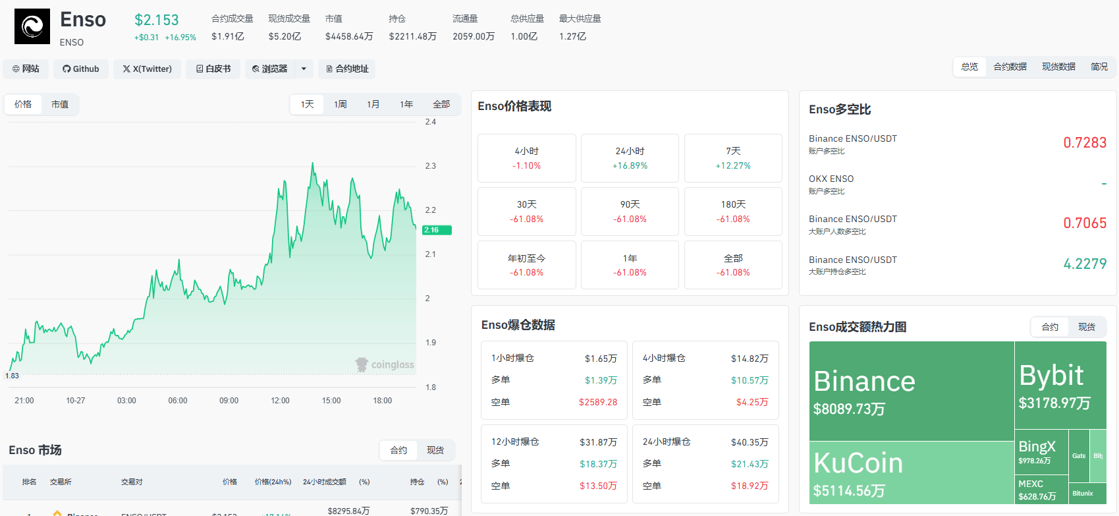Screen dimensions: 1119x516
Task: Select 合约 in heatmap panel
Action: (1050, 327)
